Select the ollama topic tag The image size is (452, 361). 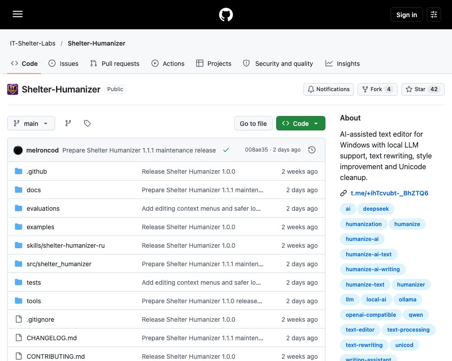pyautogui.click(x=407, y=299)
